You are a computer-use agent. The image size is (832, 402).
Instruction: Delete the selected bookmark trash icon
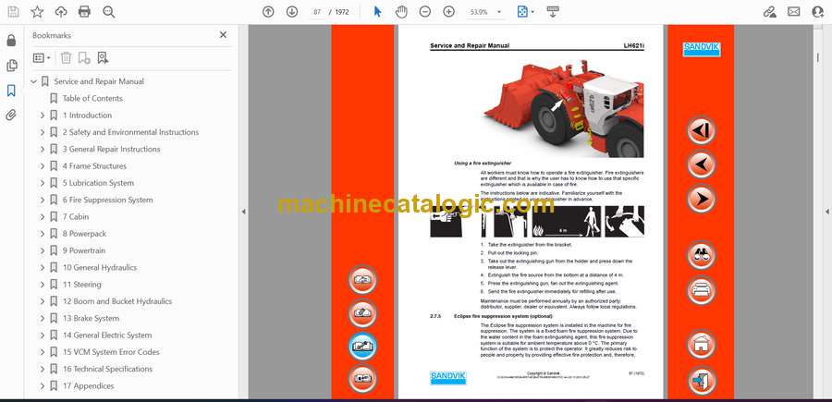[x=66, y=58]
